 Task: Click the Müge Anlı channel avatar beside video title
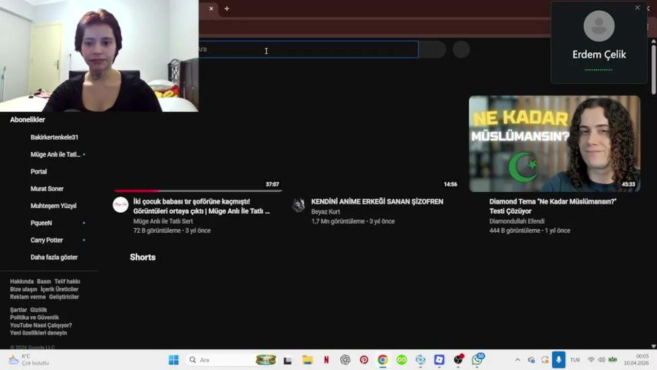pos(120,205)
